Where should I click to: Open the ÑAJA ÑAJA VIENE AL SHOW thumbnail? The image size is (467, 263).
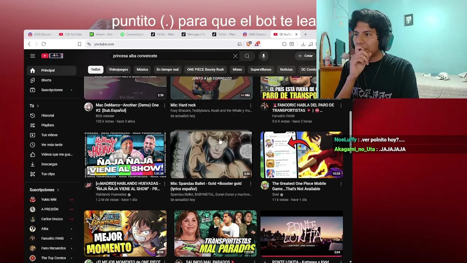point(125,155)
